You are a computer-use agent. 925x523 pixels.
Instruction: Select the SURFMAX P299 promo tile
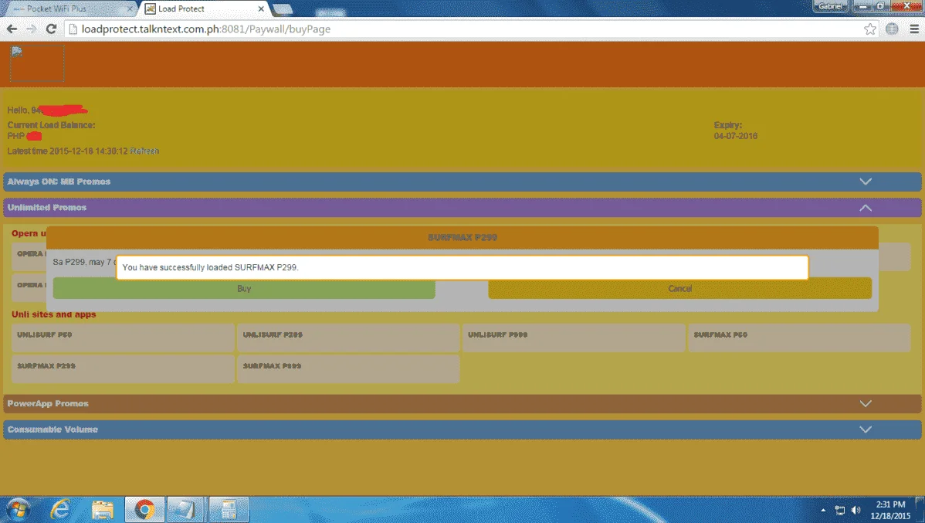pyautogui.click(x=123, y=369)
